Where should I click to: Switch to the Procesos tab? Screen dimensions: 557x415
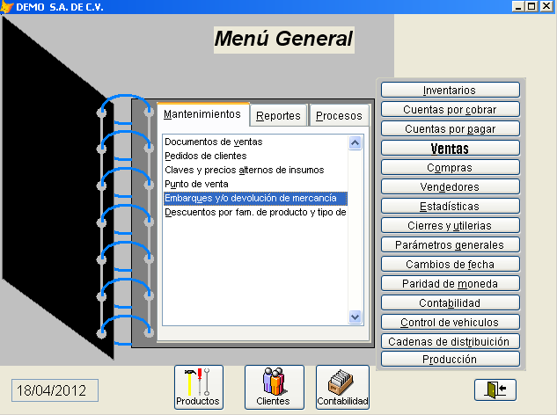(x=339, y=116)
